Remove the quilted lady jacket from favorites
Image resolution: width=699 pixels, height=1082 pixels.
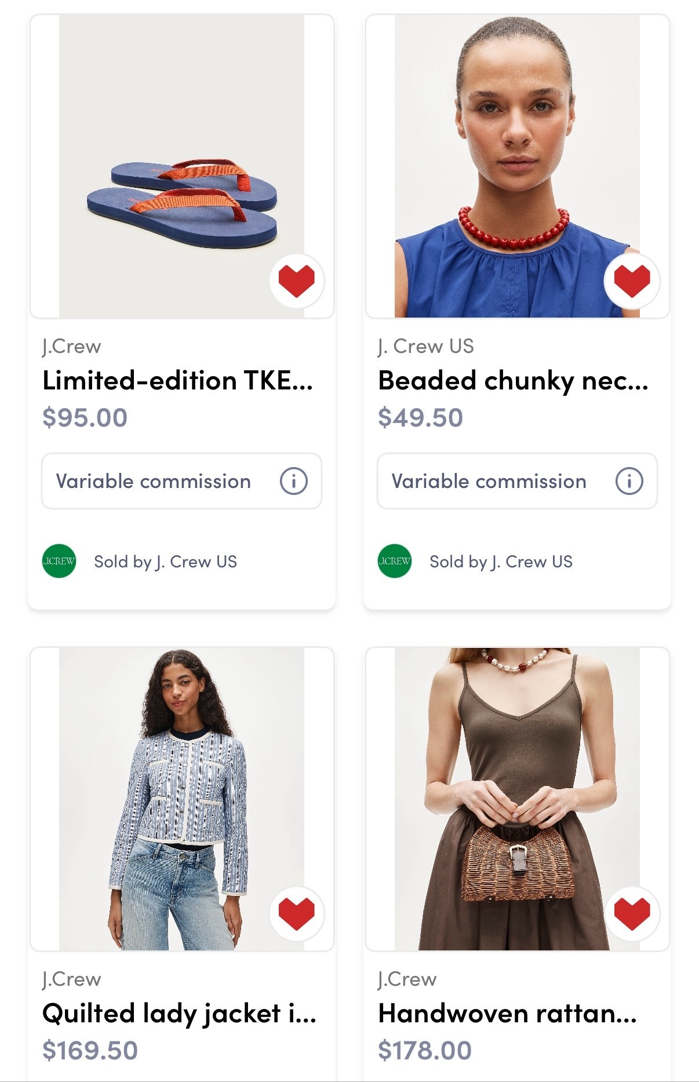tap(297, 913)
